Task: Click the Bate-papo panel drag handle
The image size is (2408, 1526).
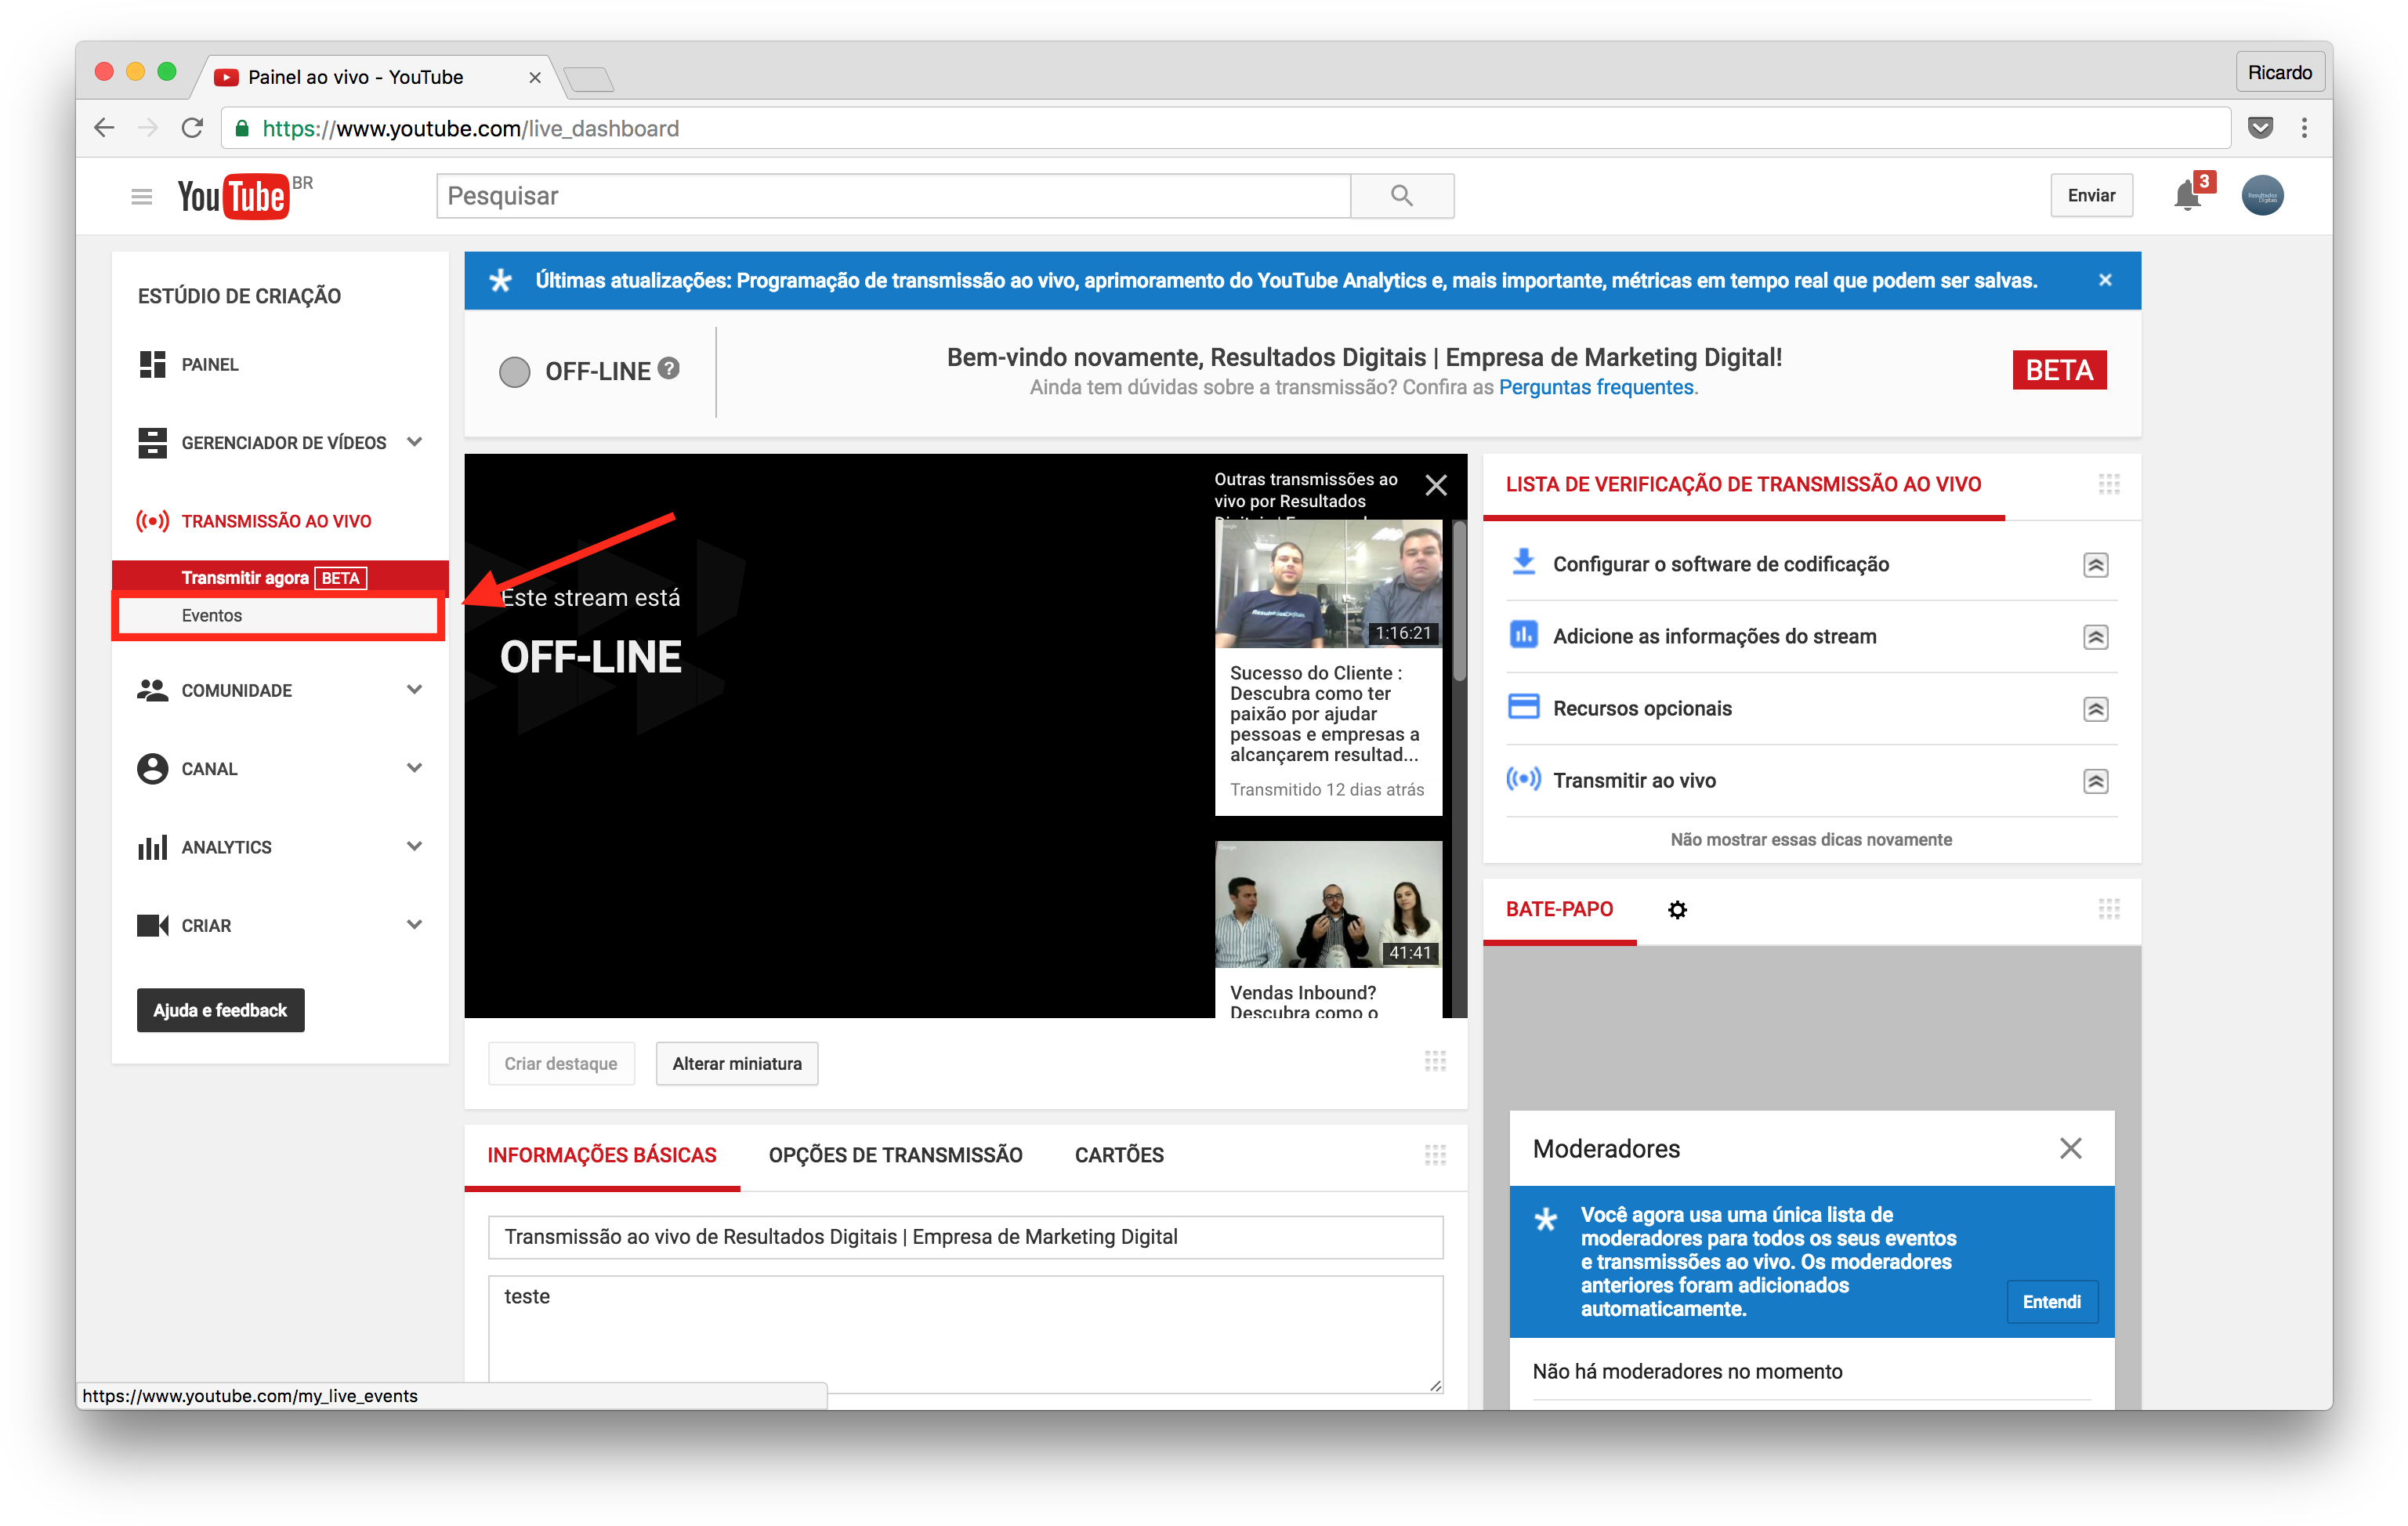Action: [2108, 909]
